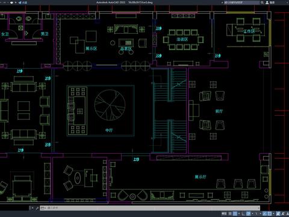Toggle ortho mode in status bar
The height and width of the screenshot is (217, 289).
pos(243,213)
